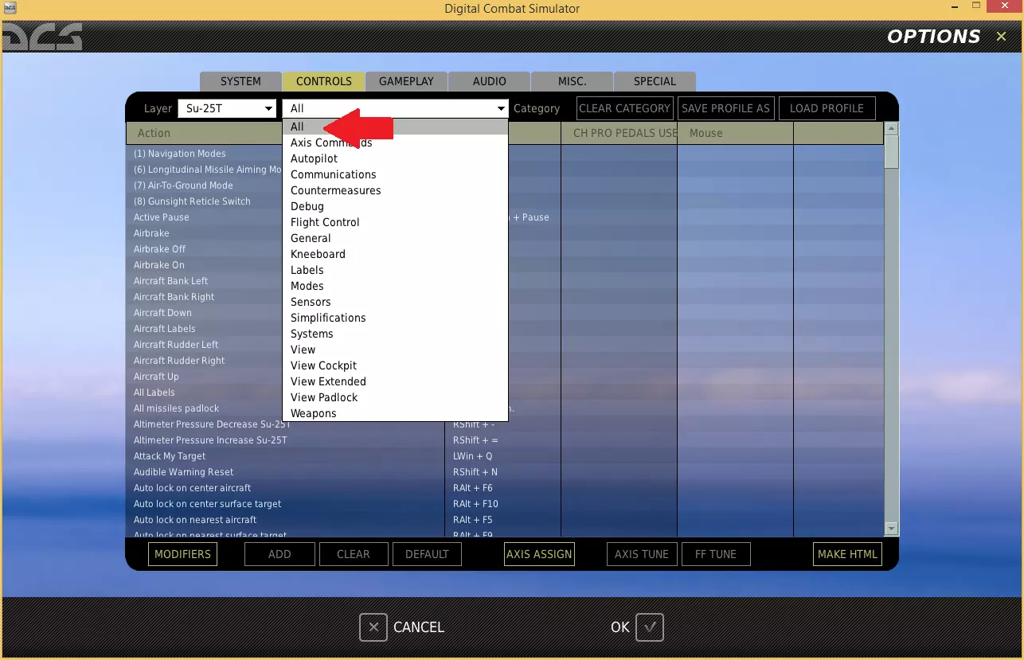Open AXIS ASSIGN
1024x660 pixels.
pos(539,554)
